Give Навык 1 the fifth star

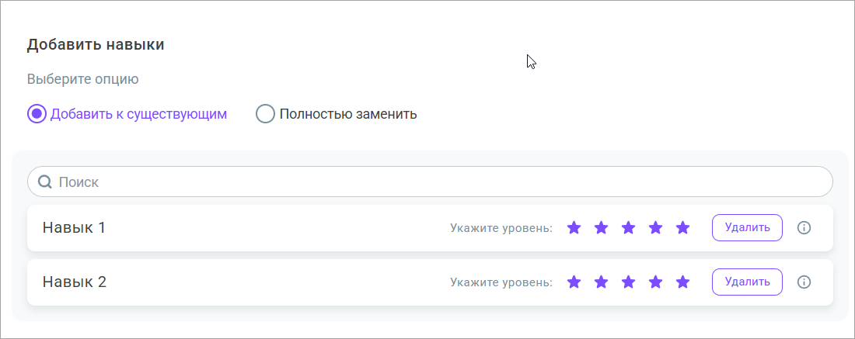[682, 228]
